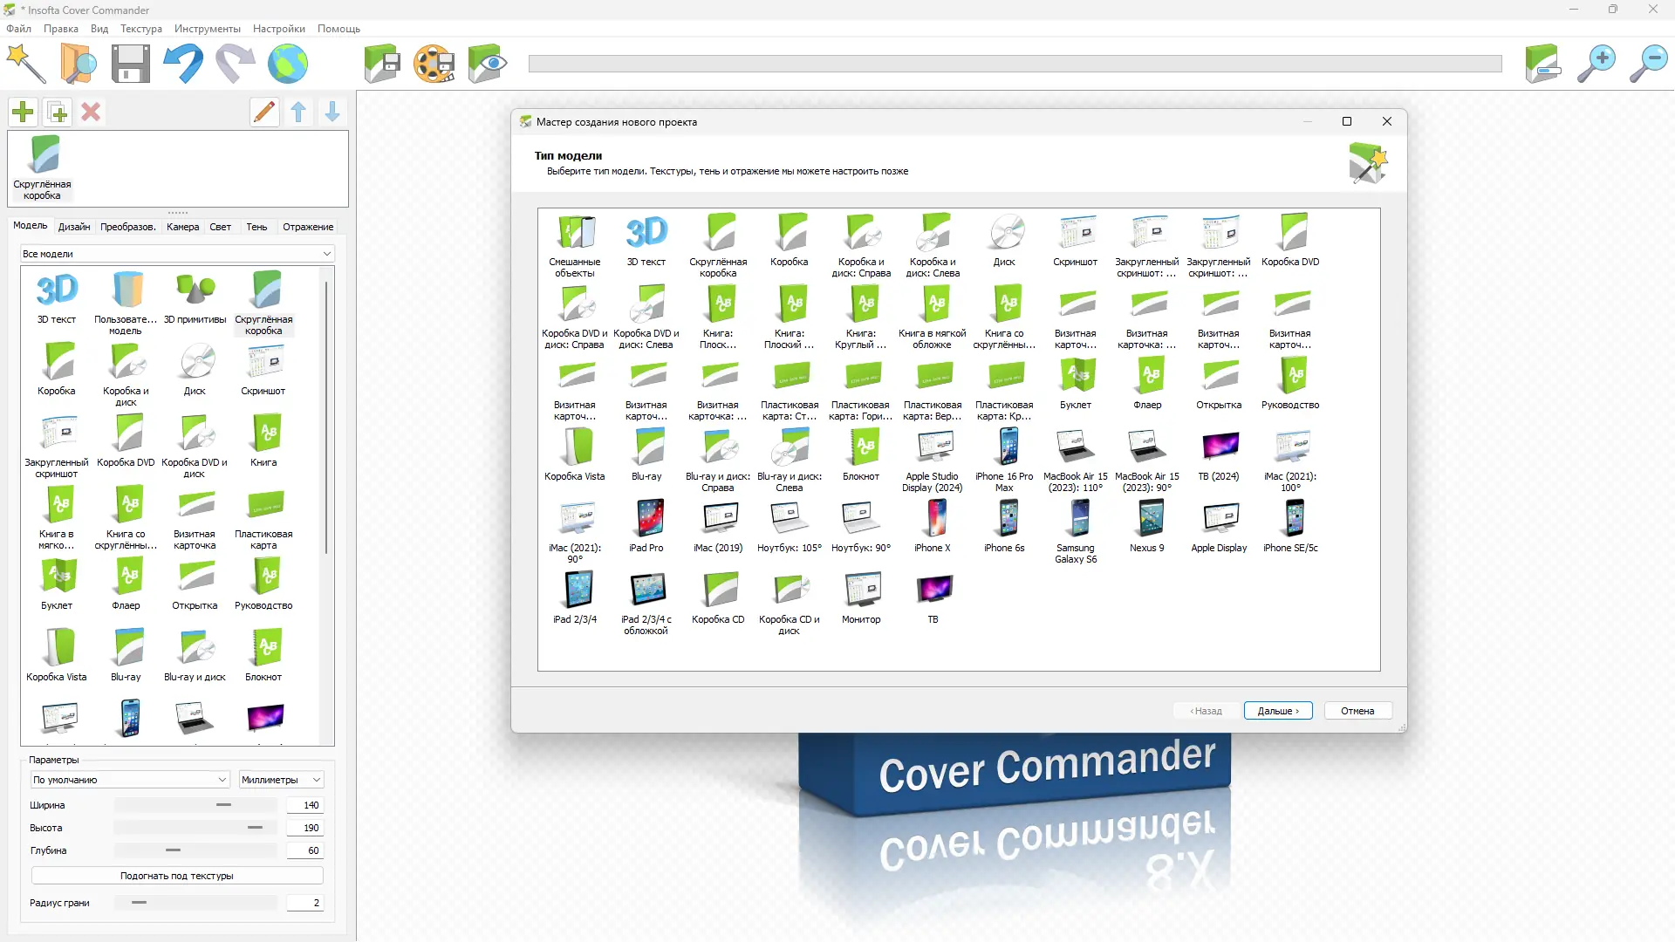Click the Дальше button

(1277, 711)
